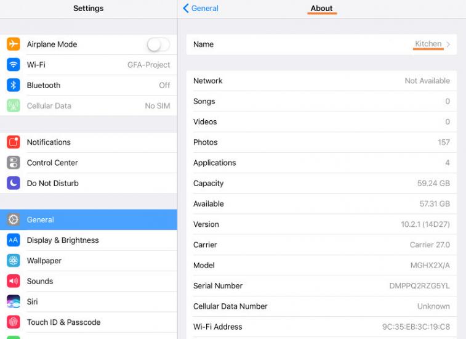Image resolution: width=466 pixels, height=339 pixels.
Task: Tap Cellular Data Number row label
Action: tap(230, 306)
